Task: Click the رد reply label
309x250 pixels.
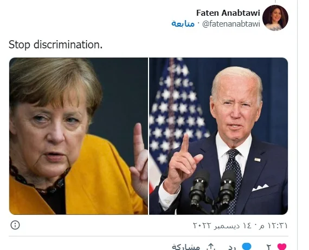Action: 233,247
